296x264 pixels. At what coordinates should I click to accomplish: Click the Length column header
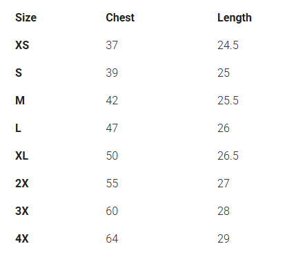pyautogui.click(x=235, y=18)
